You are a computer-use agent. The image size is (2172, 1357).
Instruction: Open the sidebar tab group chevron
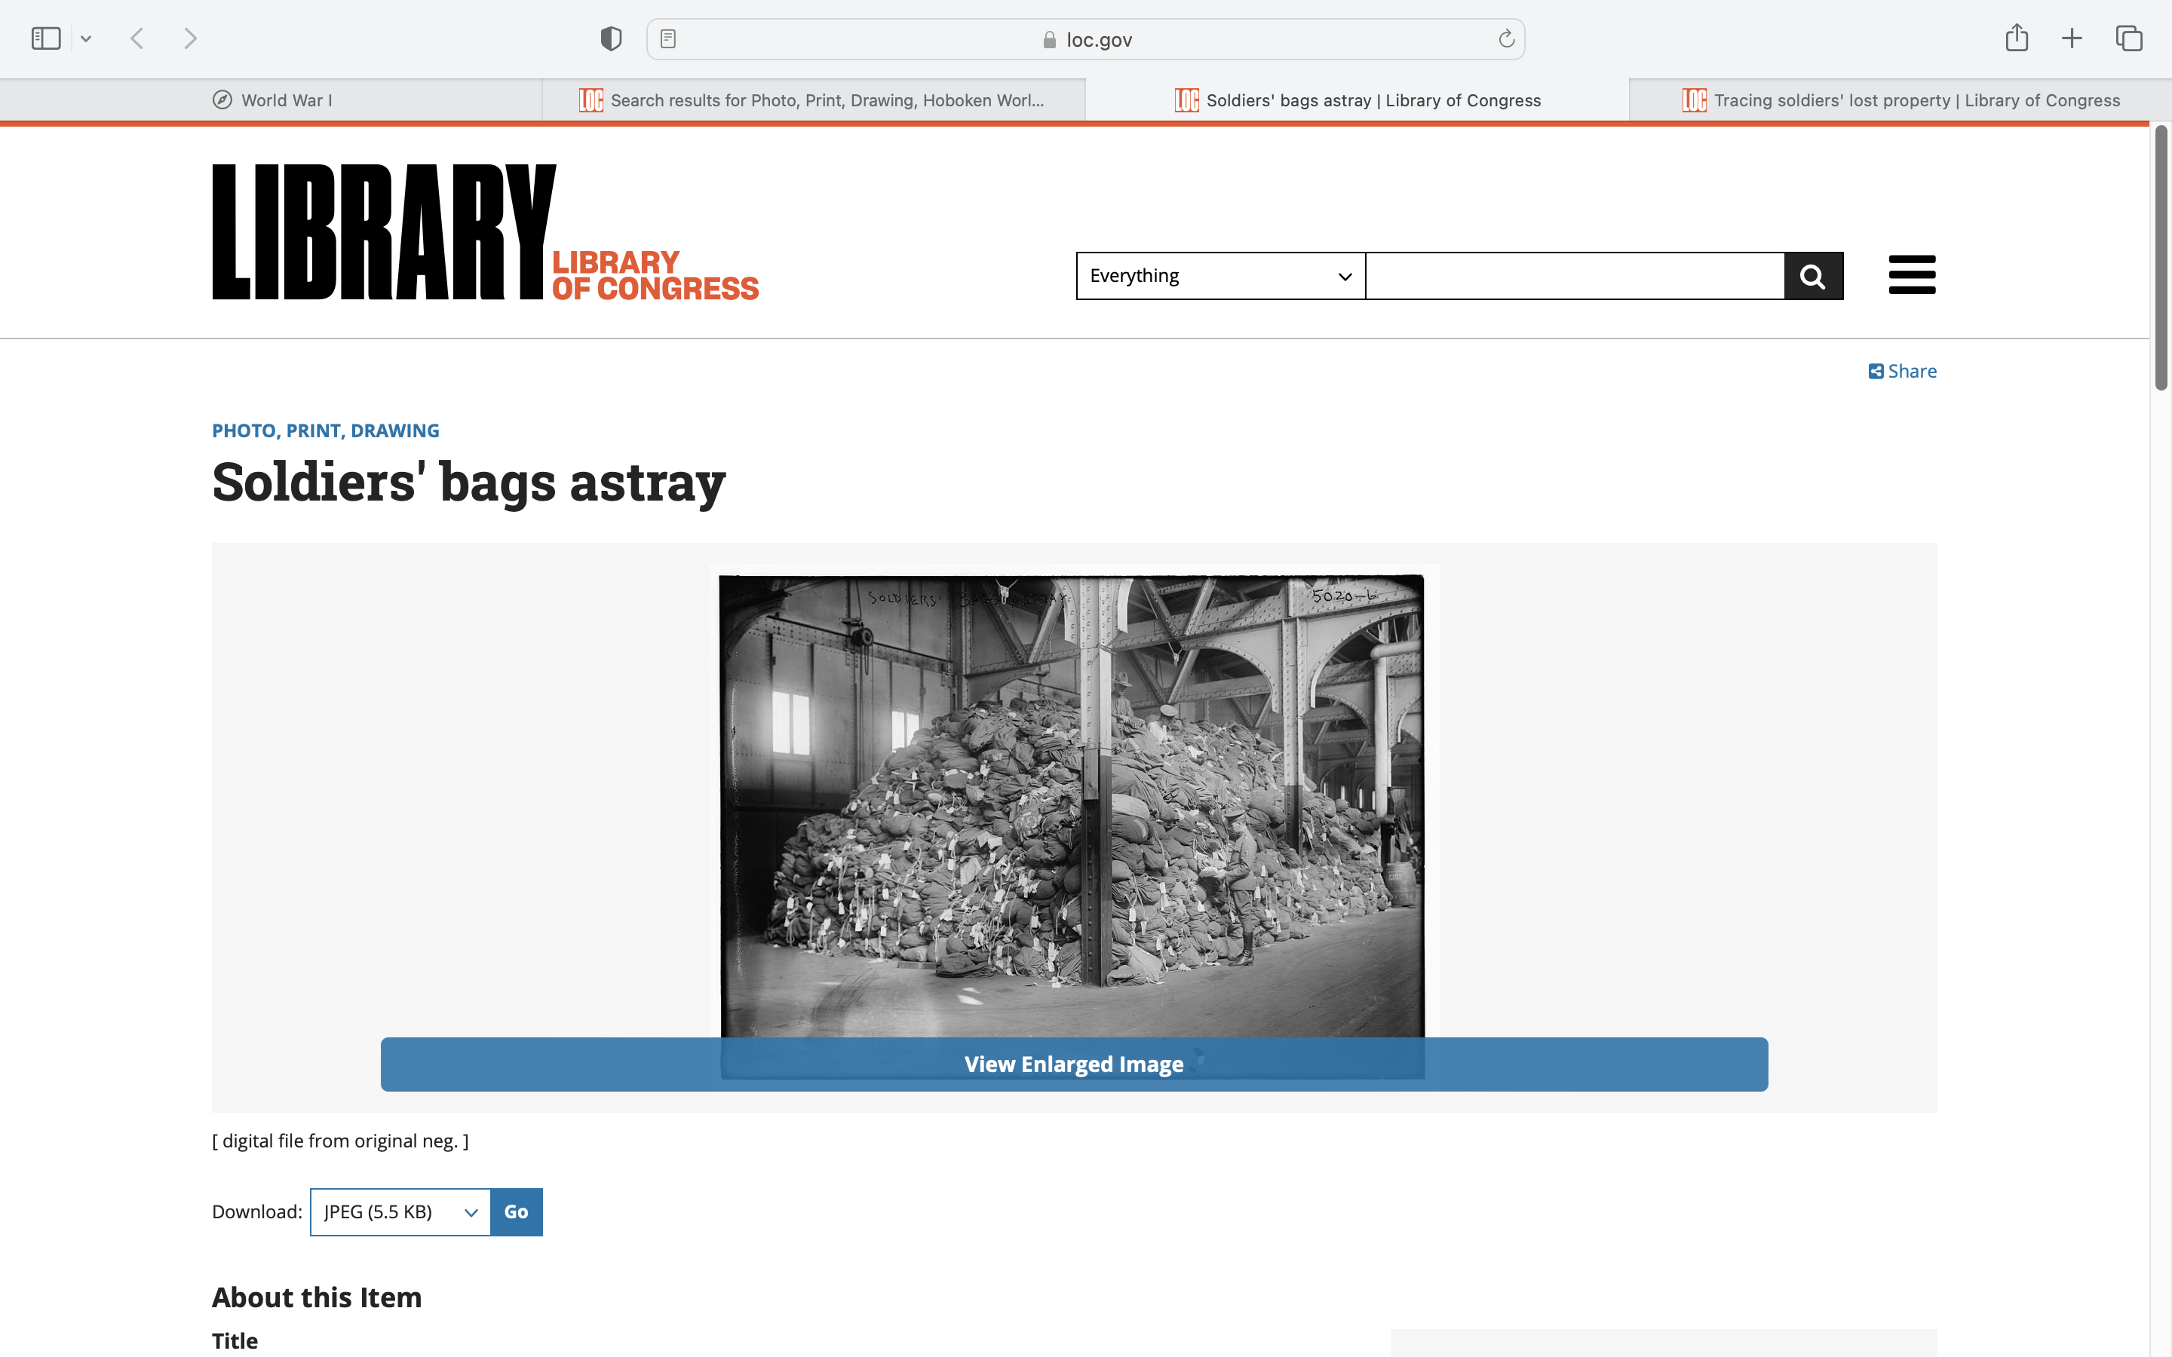click(86, 38)
